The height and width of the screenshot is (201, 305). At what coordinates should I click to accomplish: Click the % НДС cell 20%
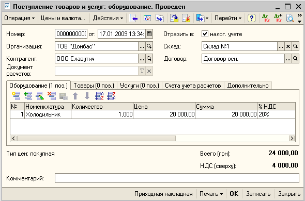[277, 114]
